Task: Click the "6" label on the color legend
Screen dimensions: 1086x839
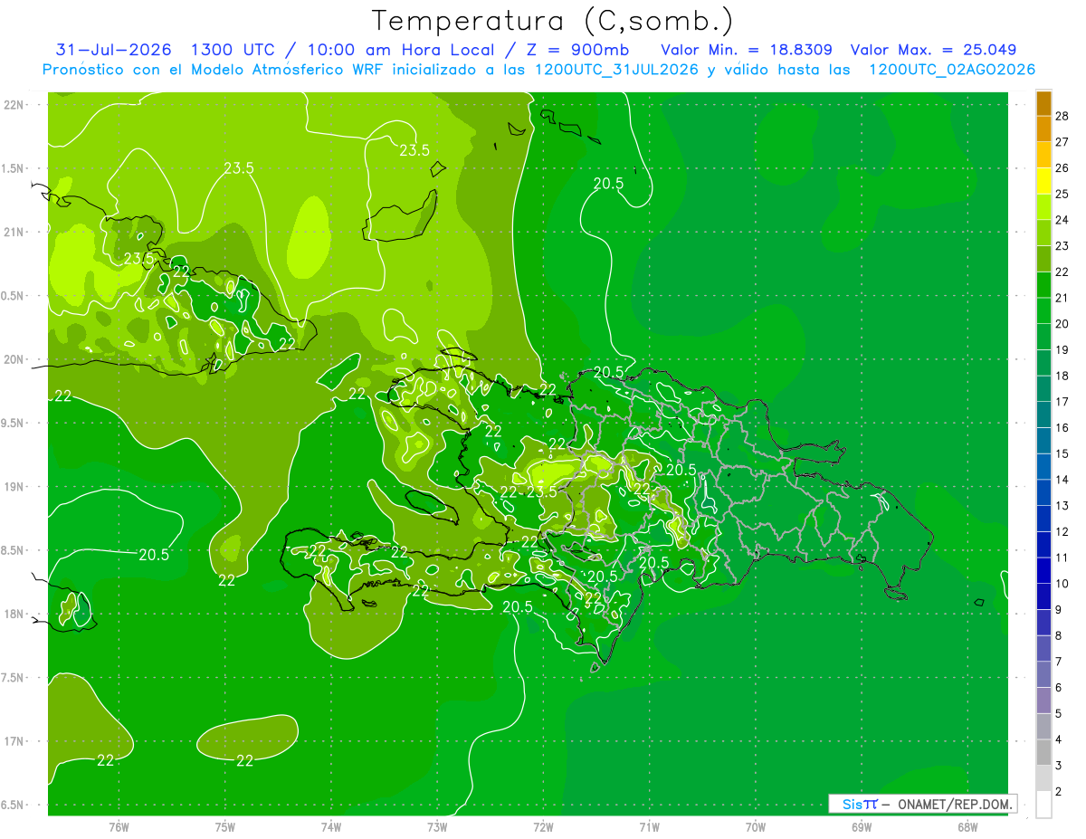Action: pos(1059,688)
